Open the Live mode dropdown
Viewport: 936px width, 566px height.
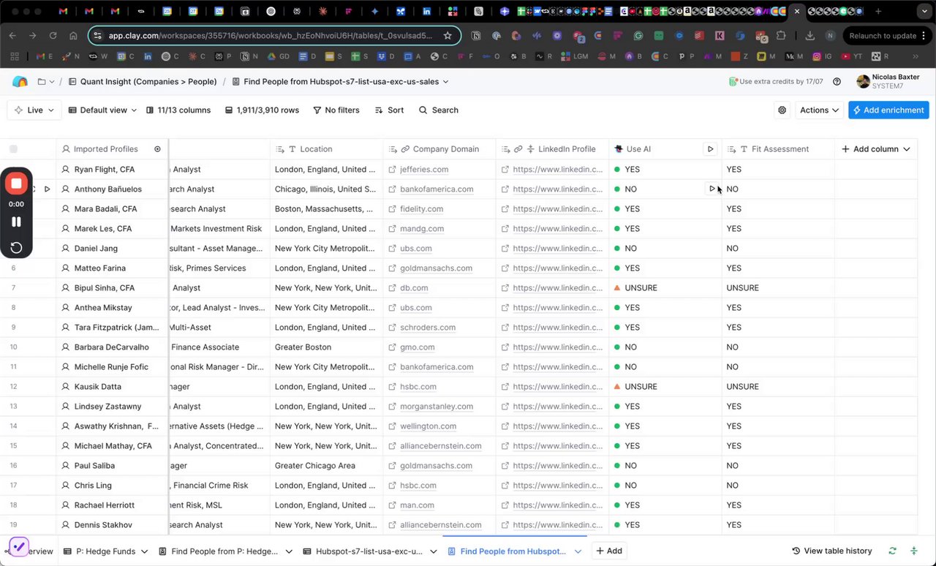[34, 110]
